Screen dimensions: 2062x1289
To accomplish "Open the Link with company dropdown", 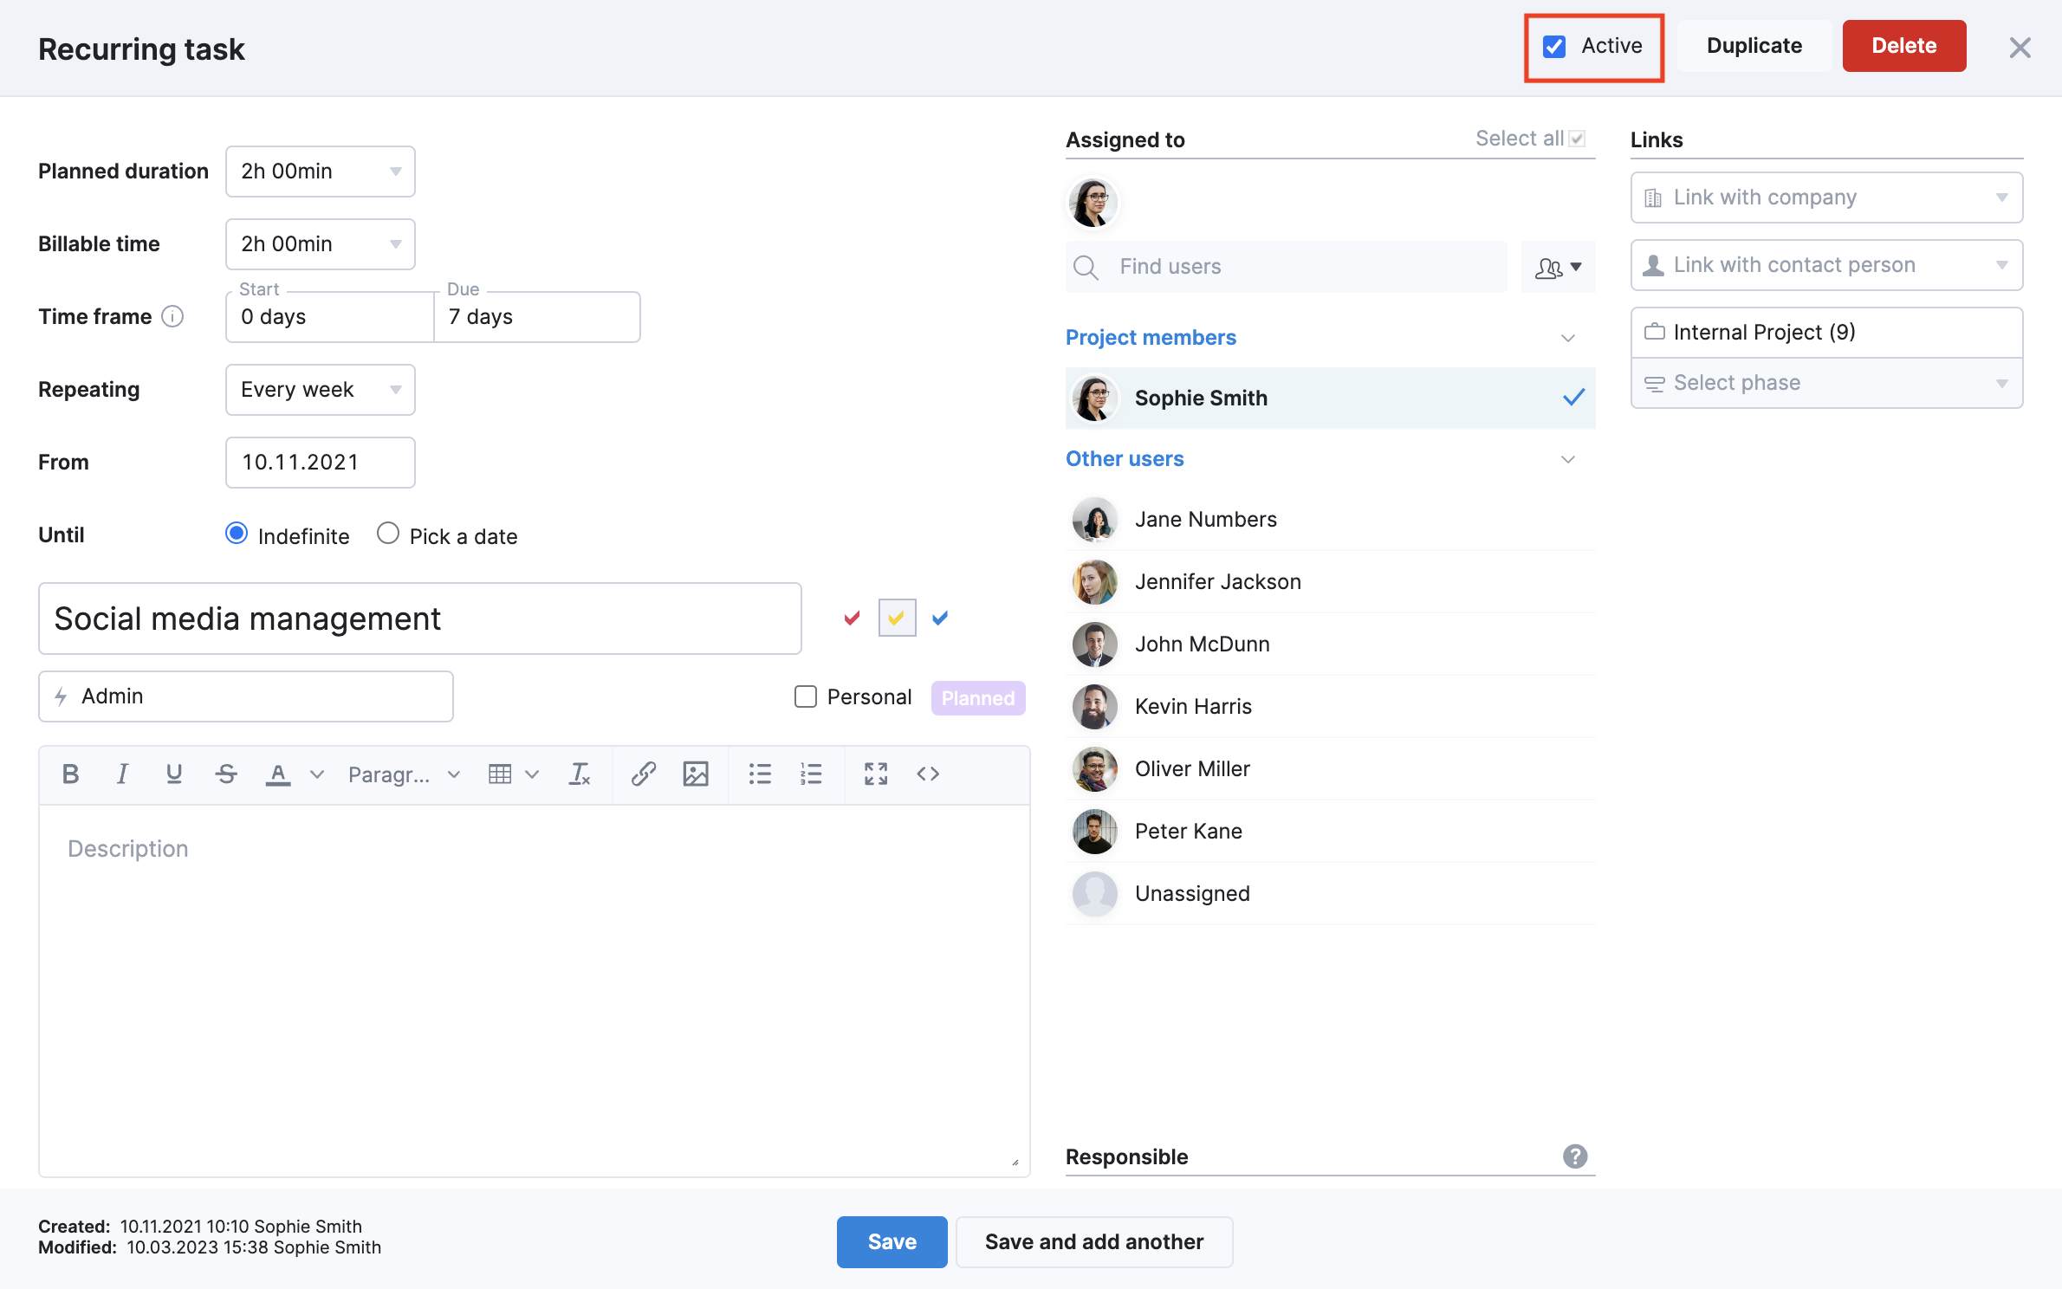I will [x=1826, y=198].
